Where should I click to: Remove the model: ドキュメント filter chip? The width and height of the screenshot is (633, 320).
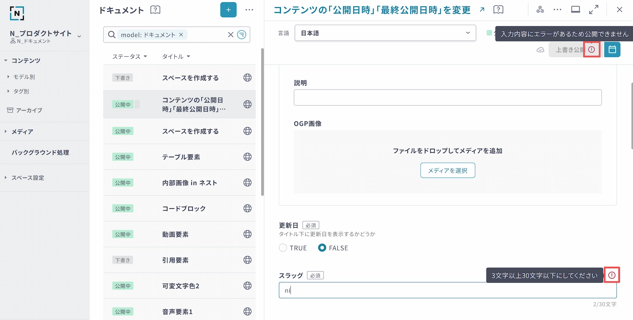point(181,35)
